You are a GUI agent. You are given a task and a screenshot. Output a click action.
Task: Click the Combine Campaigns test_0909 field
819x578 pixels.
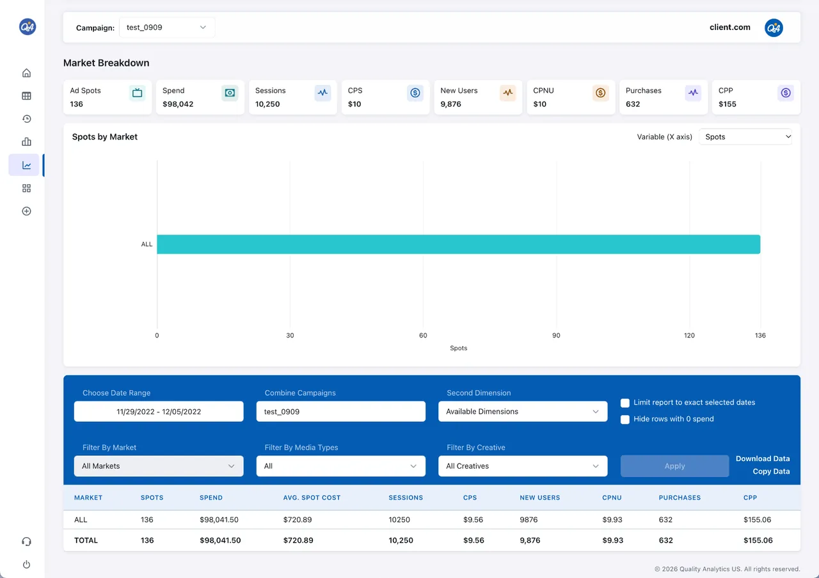340,412
